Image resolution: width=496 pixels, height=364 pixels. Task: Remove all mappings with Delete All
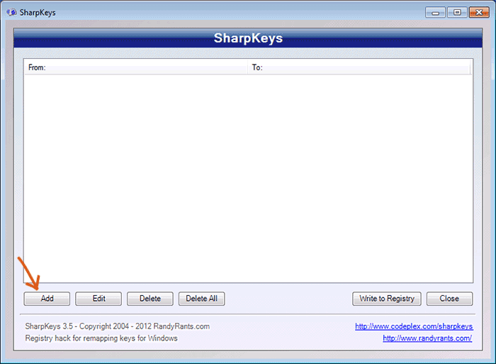point(202,299)
